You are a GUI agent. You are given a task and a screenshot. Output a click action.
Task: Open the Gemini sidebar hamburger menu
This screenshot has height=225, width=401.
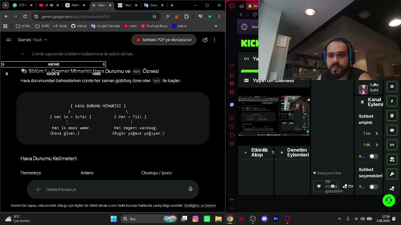point(8,40)
